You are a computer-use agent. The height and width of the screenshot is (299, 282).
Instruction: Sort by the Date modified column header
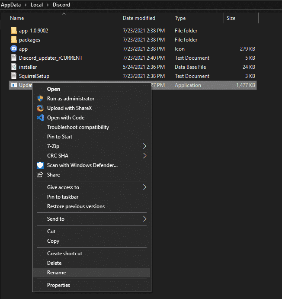coord(139,18)
